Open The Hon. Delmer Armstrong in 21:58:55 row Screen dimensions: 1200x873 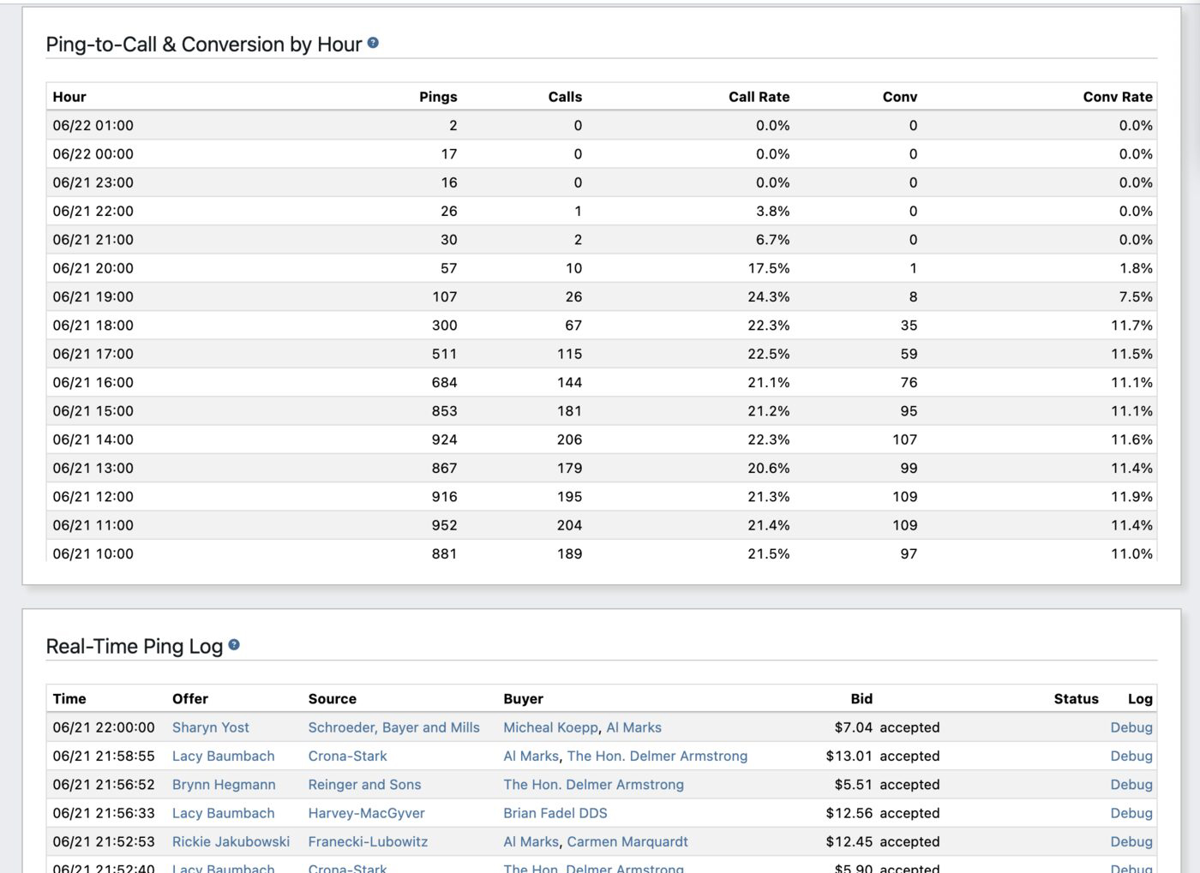point(657,756)
